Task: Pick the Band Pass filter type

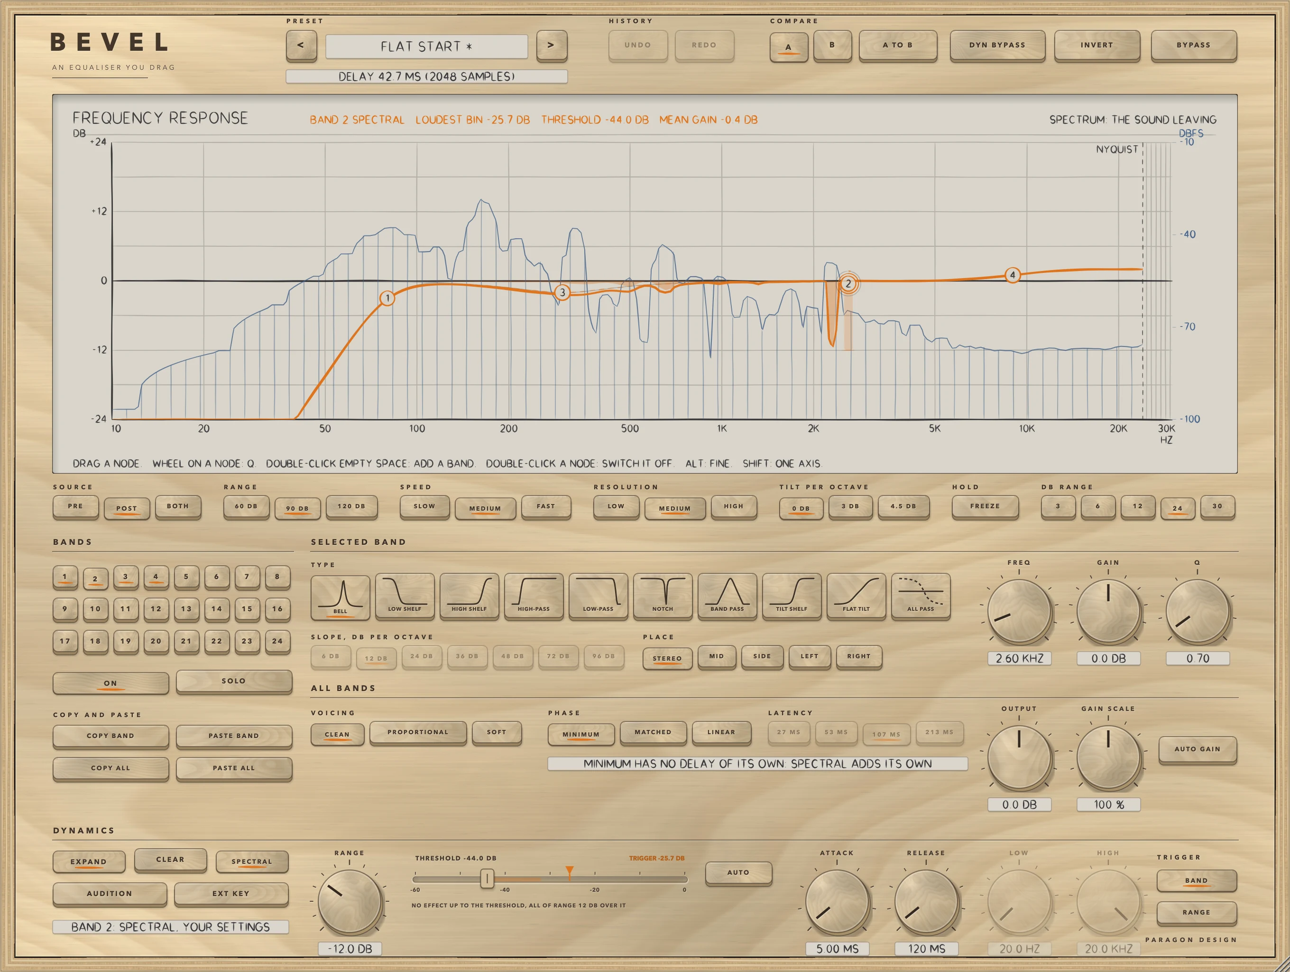Action: tap(727, 596)
